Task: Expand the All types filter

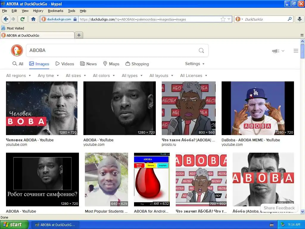Action: (132, 75)
